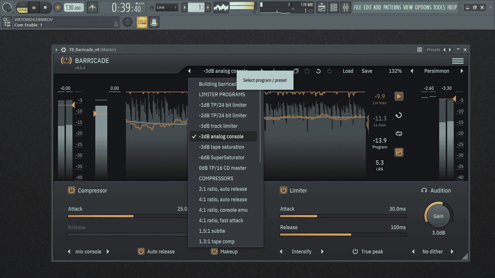Click the undo arrow icon
This screenshot has height=278, width=495.
tap(318, 71)
